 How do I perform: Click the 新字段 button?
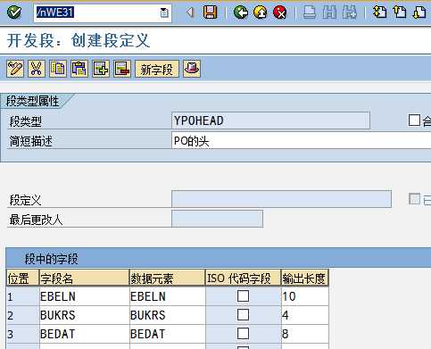pos(157,69)
